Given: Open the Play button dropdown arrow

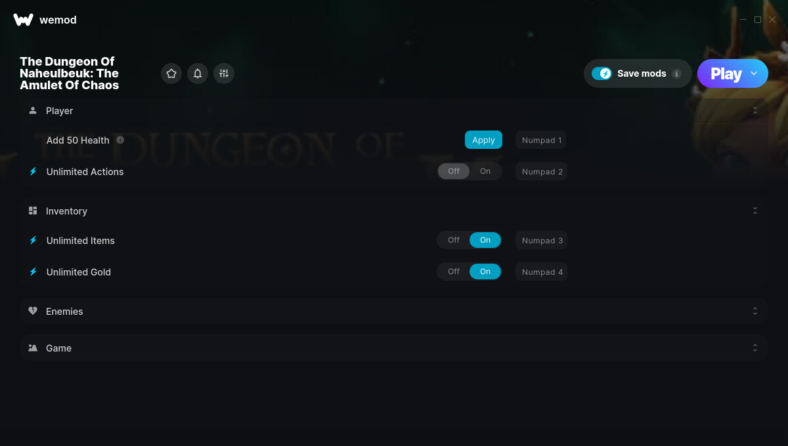Looking at the screenshot, I should [754, 73].
